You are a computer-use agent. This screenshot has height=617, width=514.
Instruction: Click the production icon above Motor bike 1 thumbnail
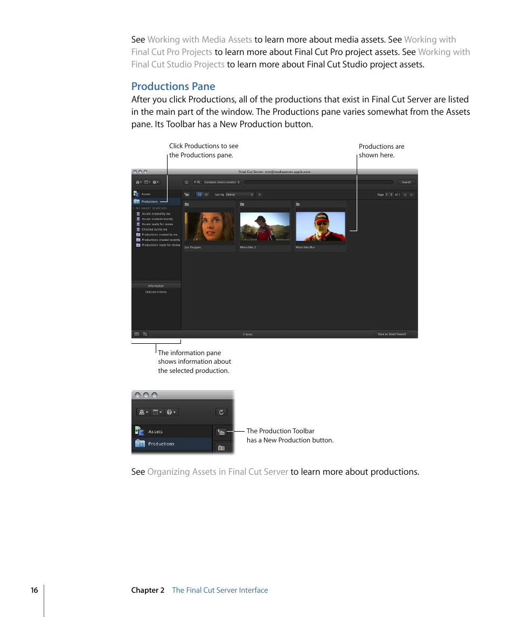point(242,204)
